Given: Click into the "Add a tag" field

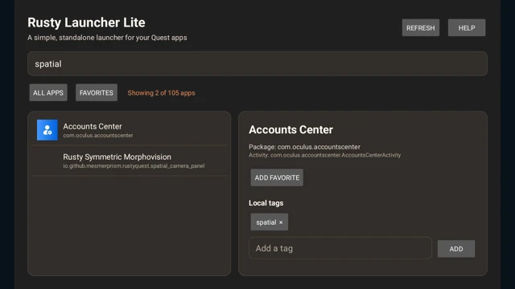Looking at the screenshot, I should click(340, 248).
